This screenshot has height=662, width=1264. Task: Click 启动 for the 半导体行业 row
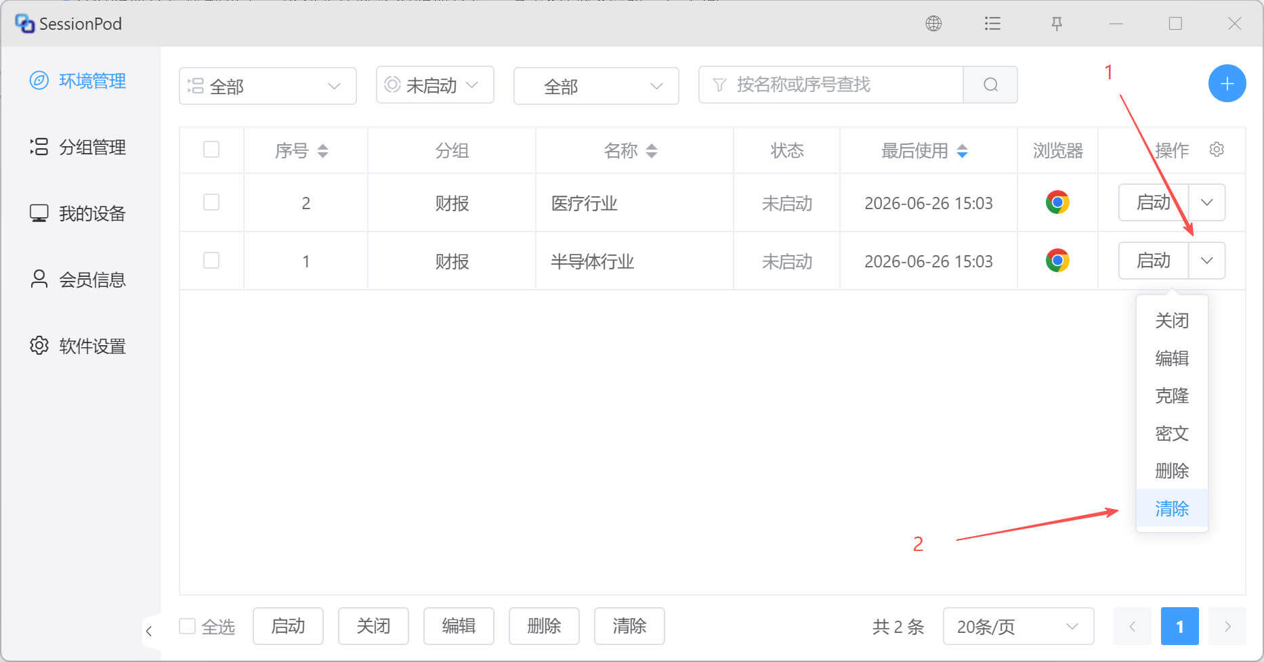[1153, 261]
